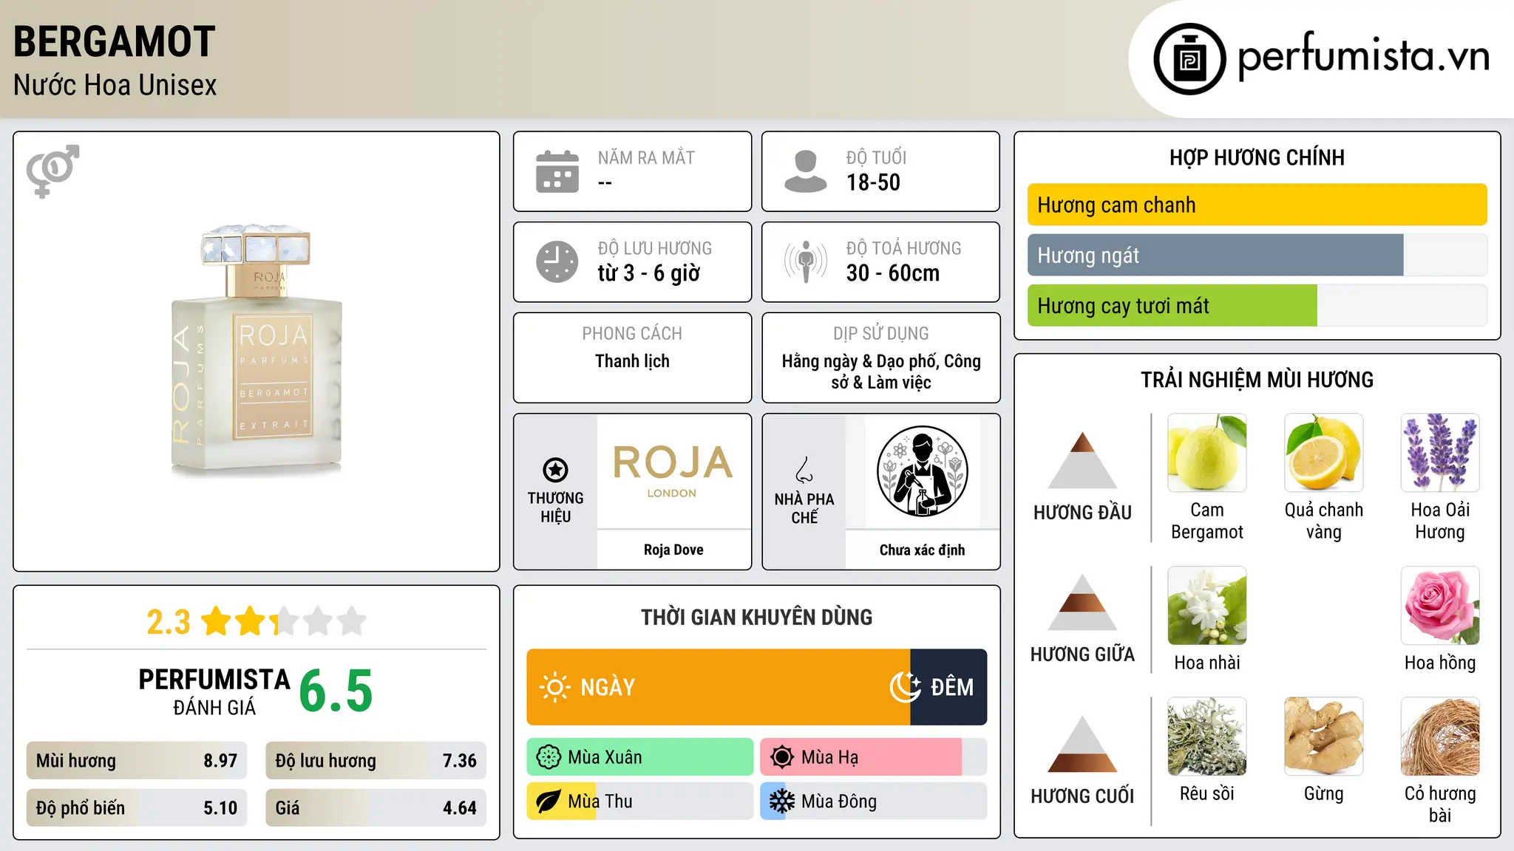Click the base notes pyramid icon
Screen dimensions: 1514x851
[1082, 744]
